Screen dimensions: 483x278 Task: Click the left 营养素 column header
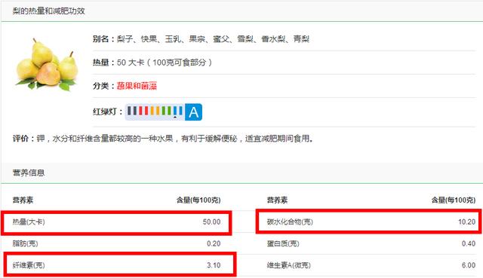click(23, 200)
